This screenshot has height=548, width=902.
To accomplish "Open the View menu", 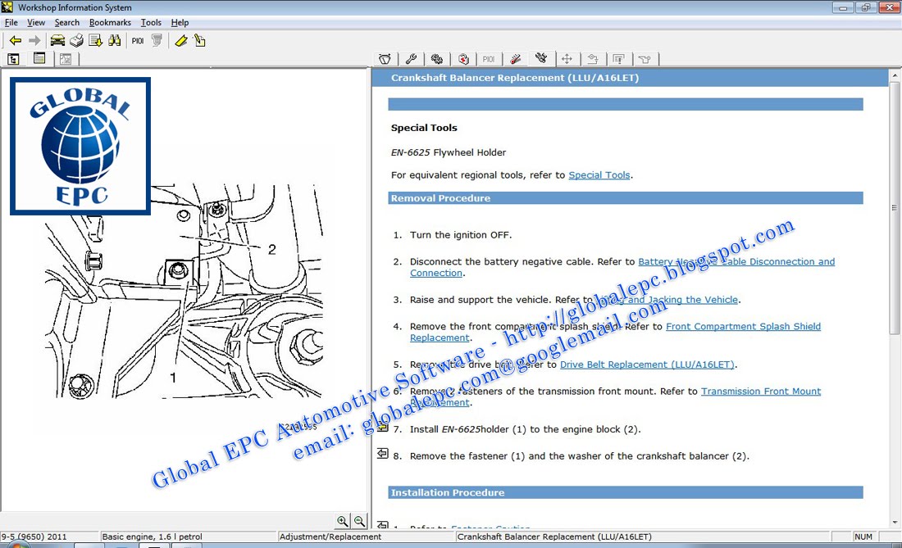I will coord(35,22).
